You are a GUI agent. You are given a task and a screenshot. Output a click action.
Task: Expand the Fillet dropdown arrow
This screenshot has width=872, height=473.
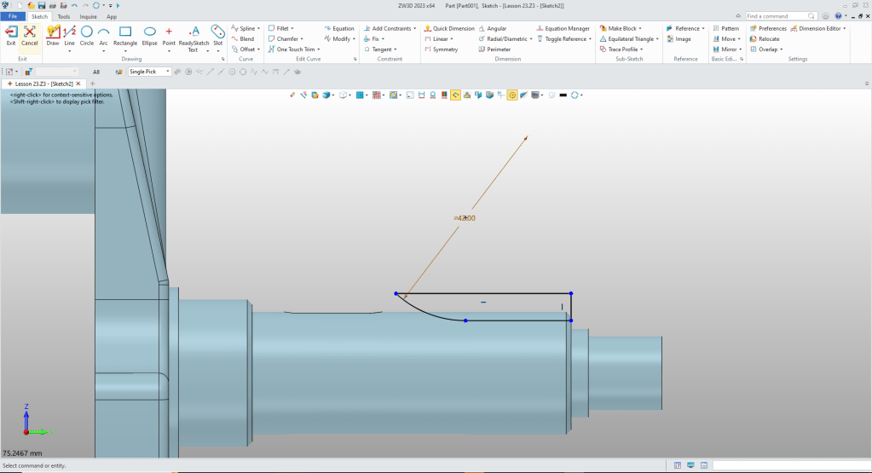[292, 28]
